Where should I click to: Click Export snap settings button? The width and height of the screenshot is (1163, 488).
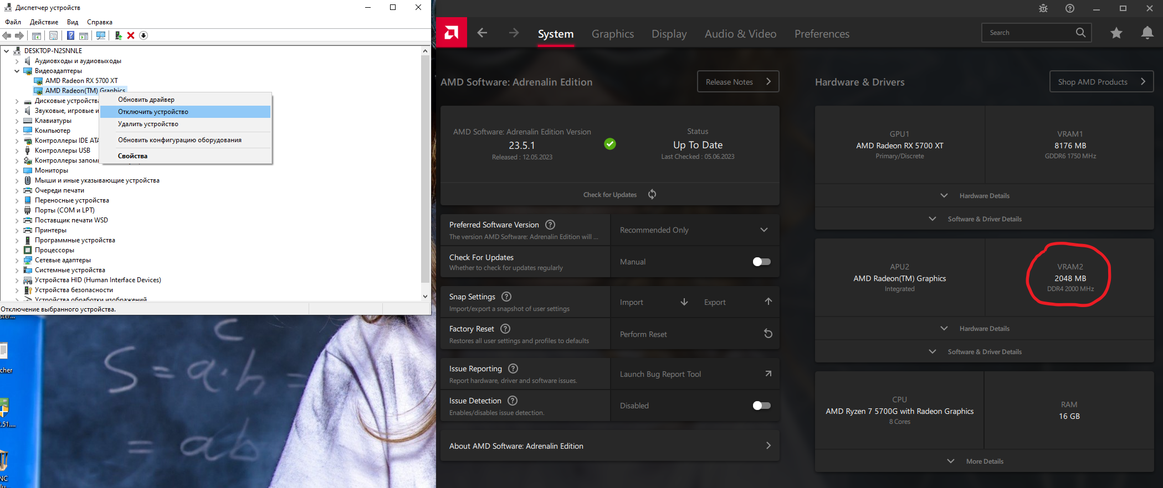coord(739,302)
